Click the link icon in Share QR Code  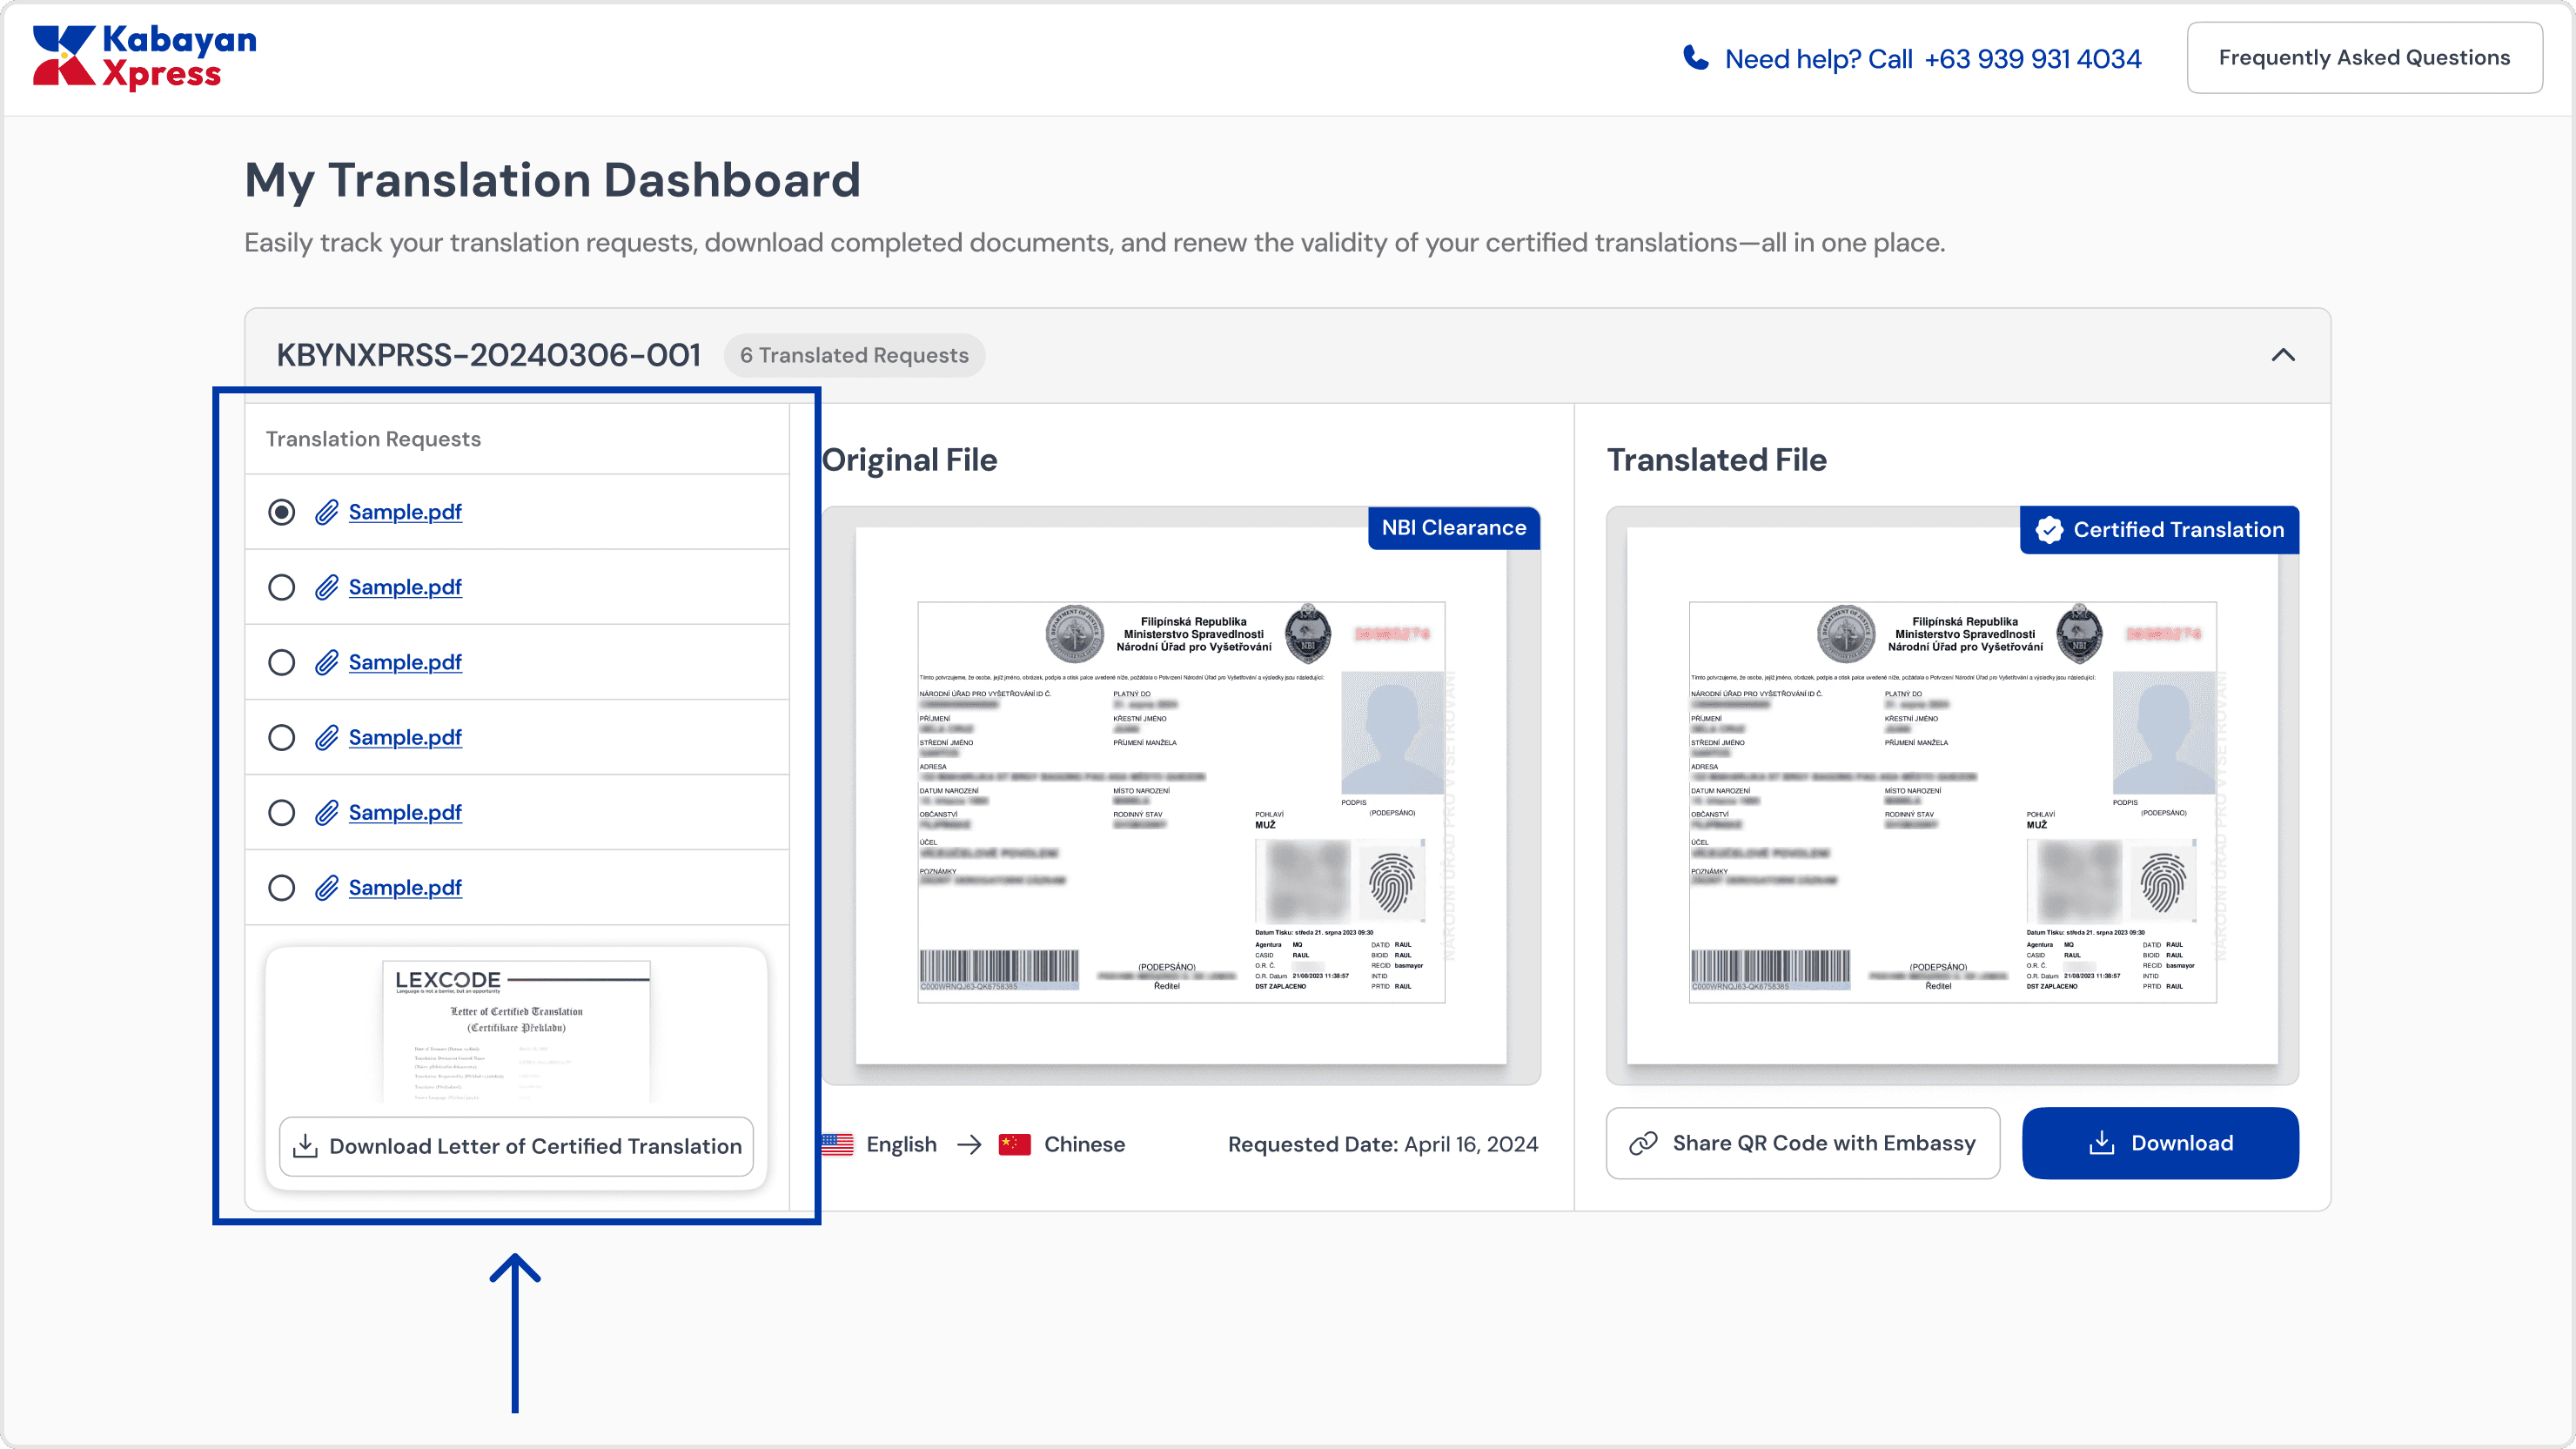pos(1643,1143)
